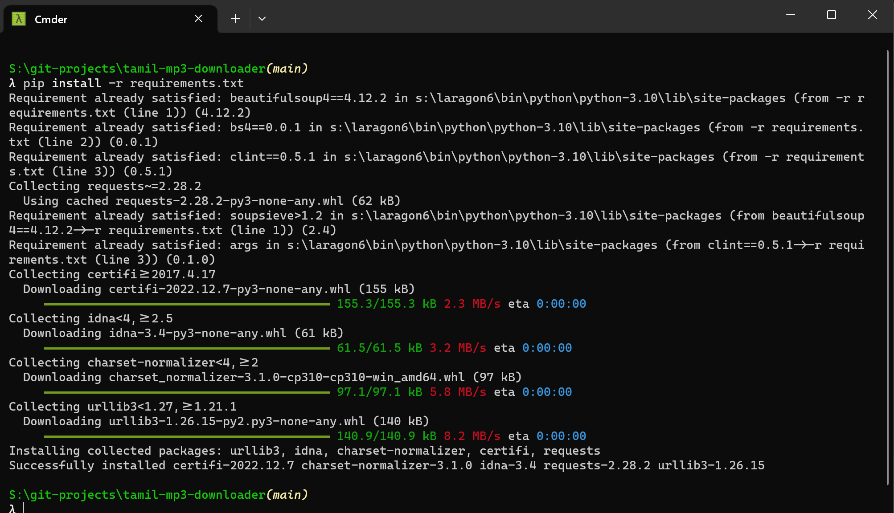Click the vertical scrollbar on the right edge
This screenshot has height=513, width=894.
pos(887,267)
